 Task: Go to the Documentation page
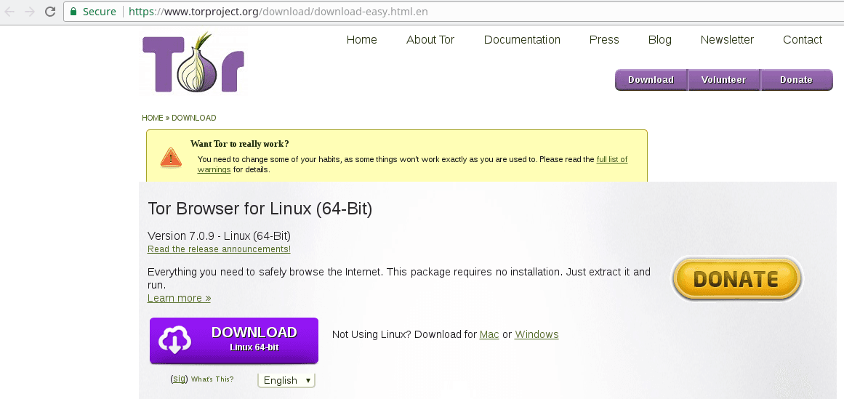pos(522,40)
